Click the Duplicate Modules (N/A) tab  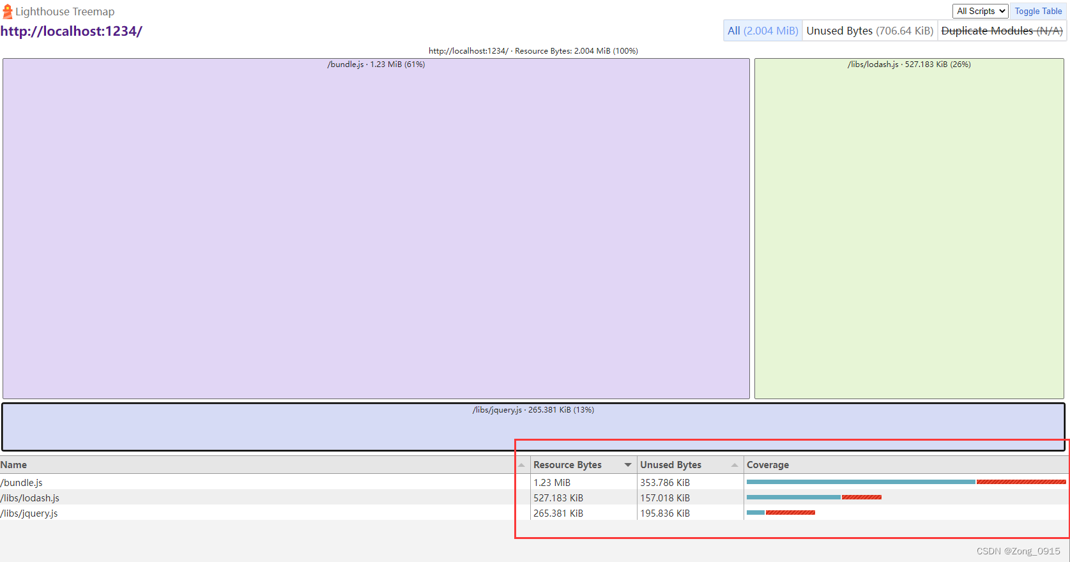point(1002,31)
